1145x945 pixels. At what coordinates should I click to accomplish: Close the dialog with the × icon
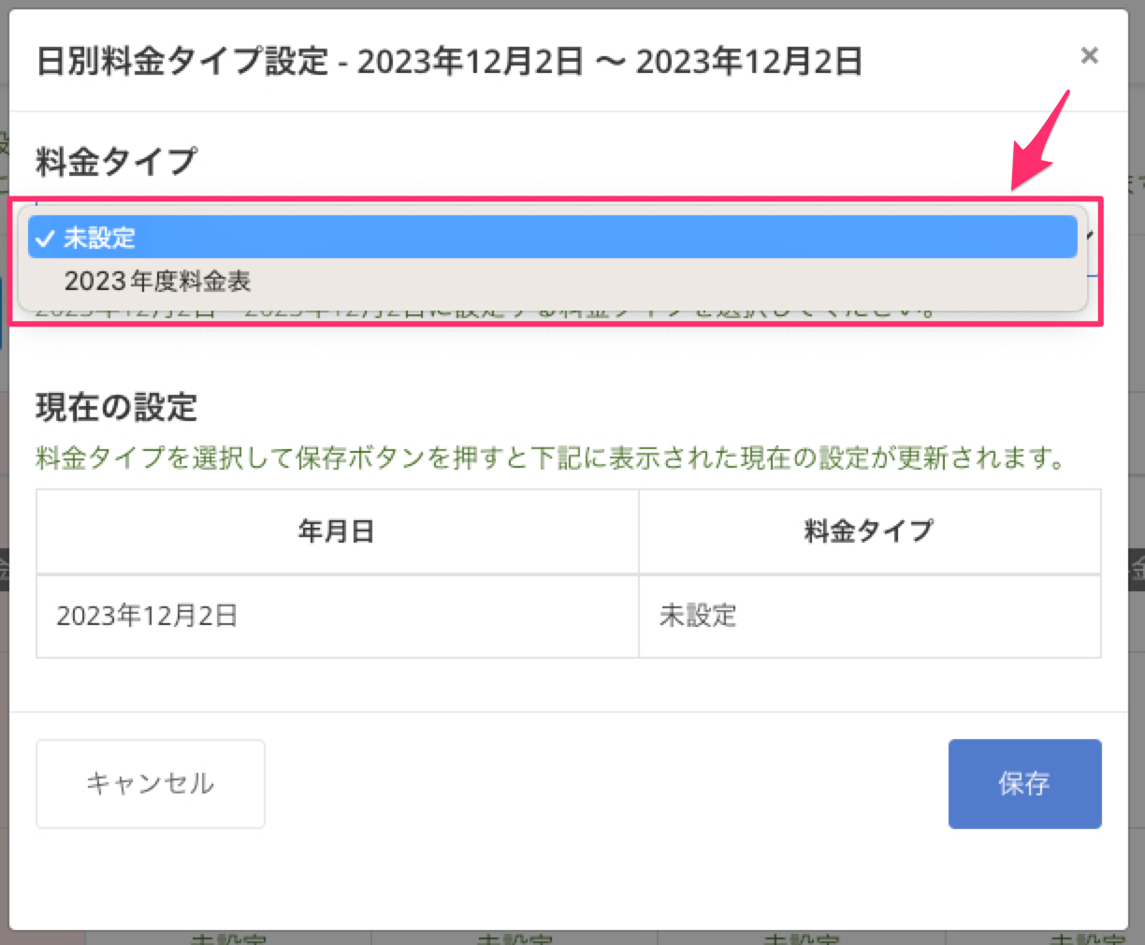pyautogui.click(x=1089, y=56)
